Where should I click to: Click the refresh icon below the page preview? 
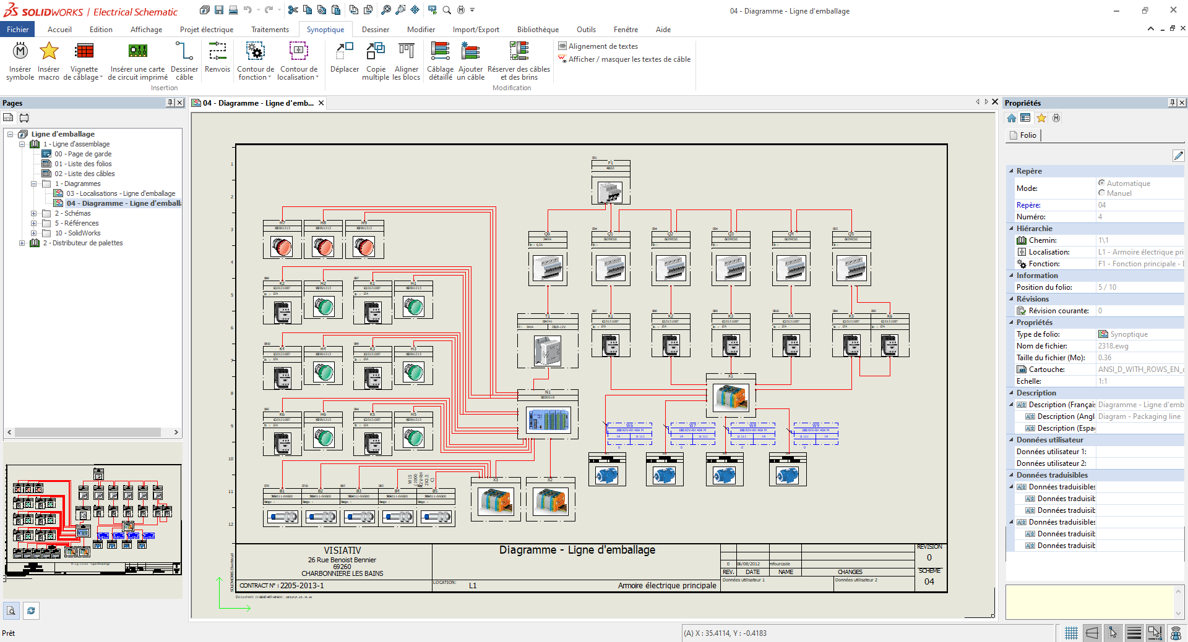tap(31, 610)
